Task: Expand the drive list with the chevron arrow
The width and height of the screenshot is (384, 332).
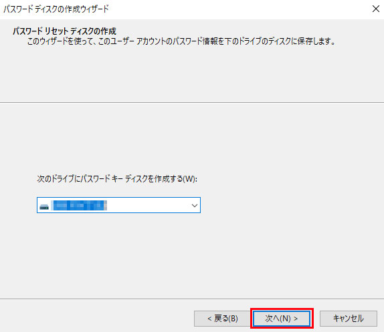Action: pyautogui.click(x=195, y=206)
